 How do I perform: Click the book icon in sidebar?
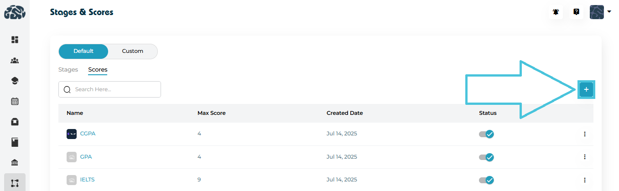(15, 142)
